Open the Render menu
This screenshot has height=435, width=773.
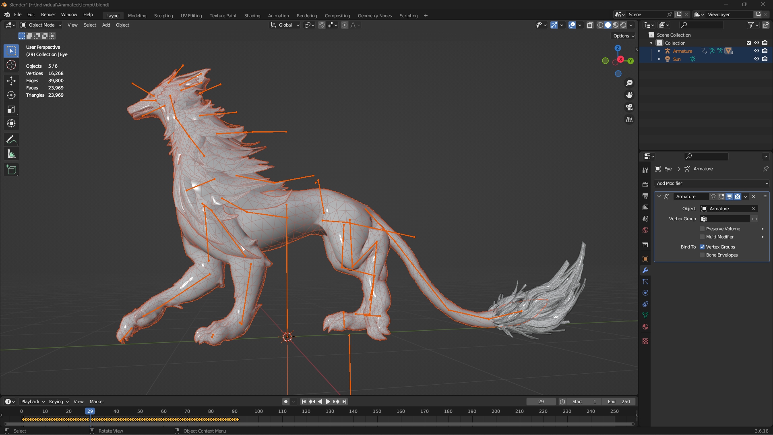pos(48,14)
